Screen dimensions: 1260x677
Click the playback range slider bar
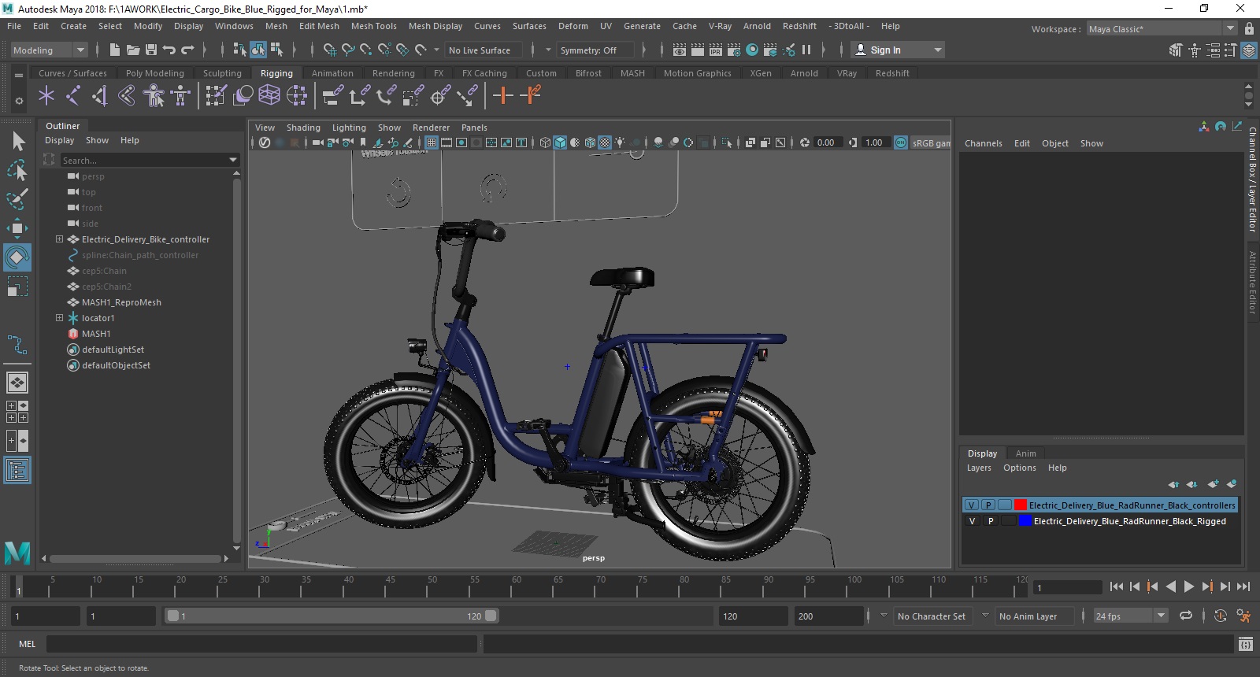point(332,616)
